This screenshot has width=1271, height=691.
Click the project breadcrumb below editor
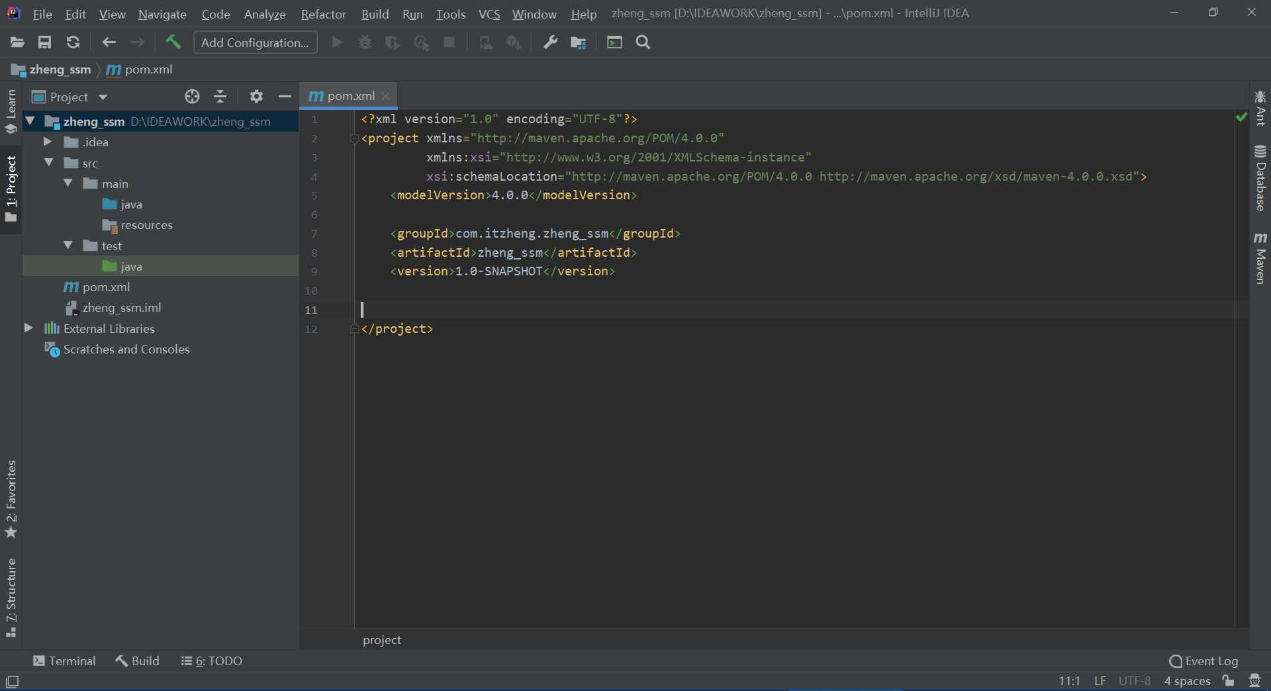click(x=382, y=639)
